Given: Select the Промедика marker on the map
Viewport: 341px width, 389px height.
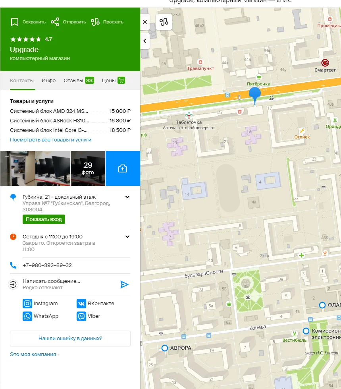Looking at the screenshot, I should (x=329, y=19).
